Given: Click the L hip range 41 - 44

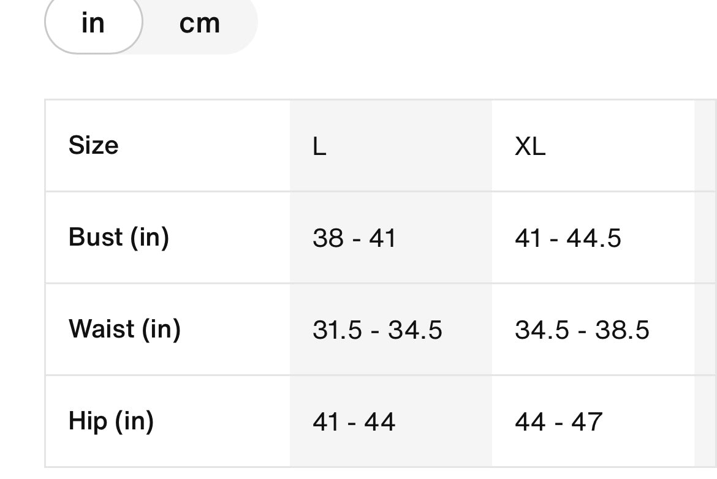Looking at the screenshot, I should (354, 421).
